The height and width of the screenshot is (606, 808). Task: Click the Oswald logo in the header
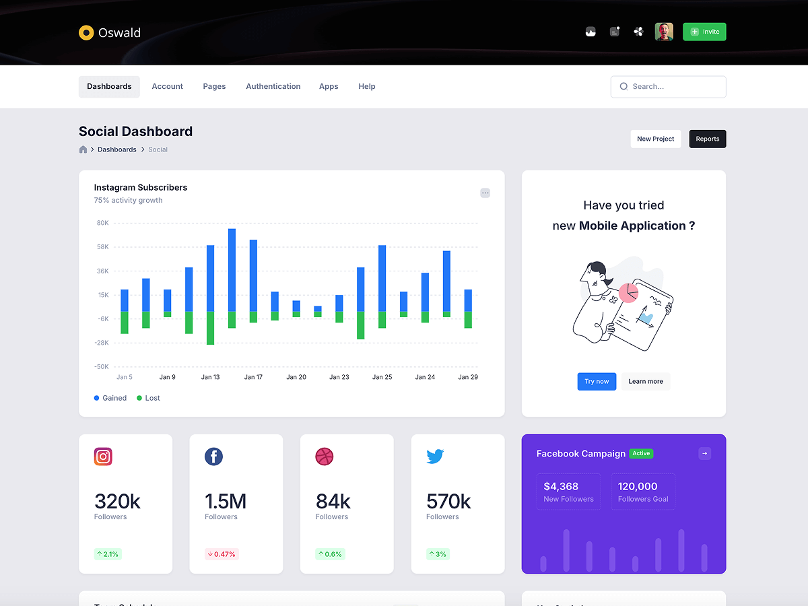pos(109,32)
